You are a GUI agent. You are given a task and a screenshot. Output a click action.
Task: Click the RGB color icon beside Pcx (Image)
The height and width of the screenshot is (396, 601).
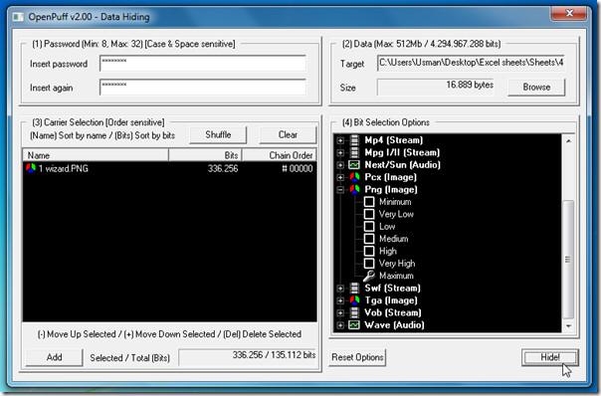pos(354,177)
